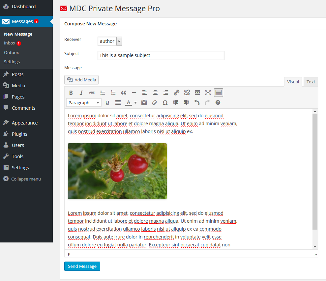Click the editor scroll up arrow

click(315, 112)
